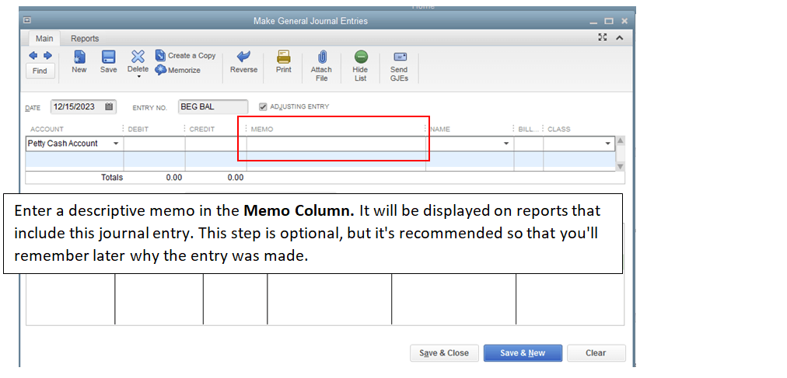Click the Memo field in first row

click(x=336, y=144)
